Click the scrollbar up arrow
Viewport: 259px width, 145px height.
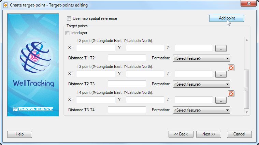(x=247, y=40)
